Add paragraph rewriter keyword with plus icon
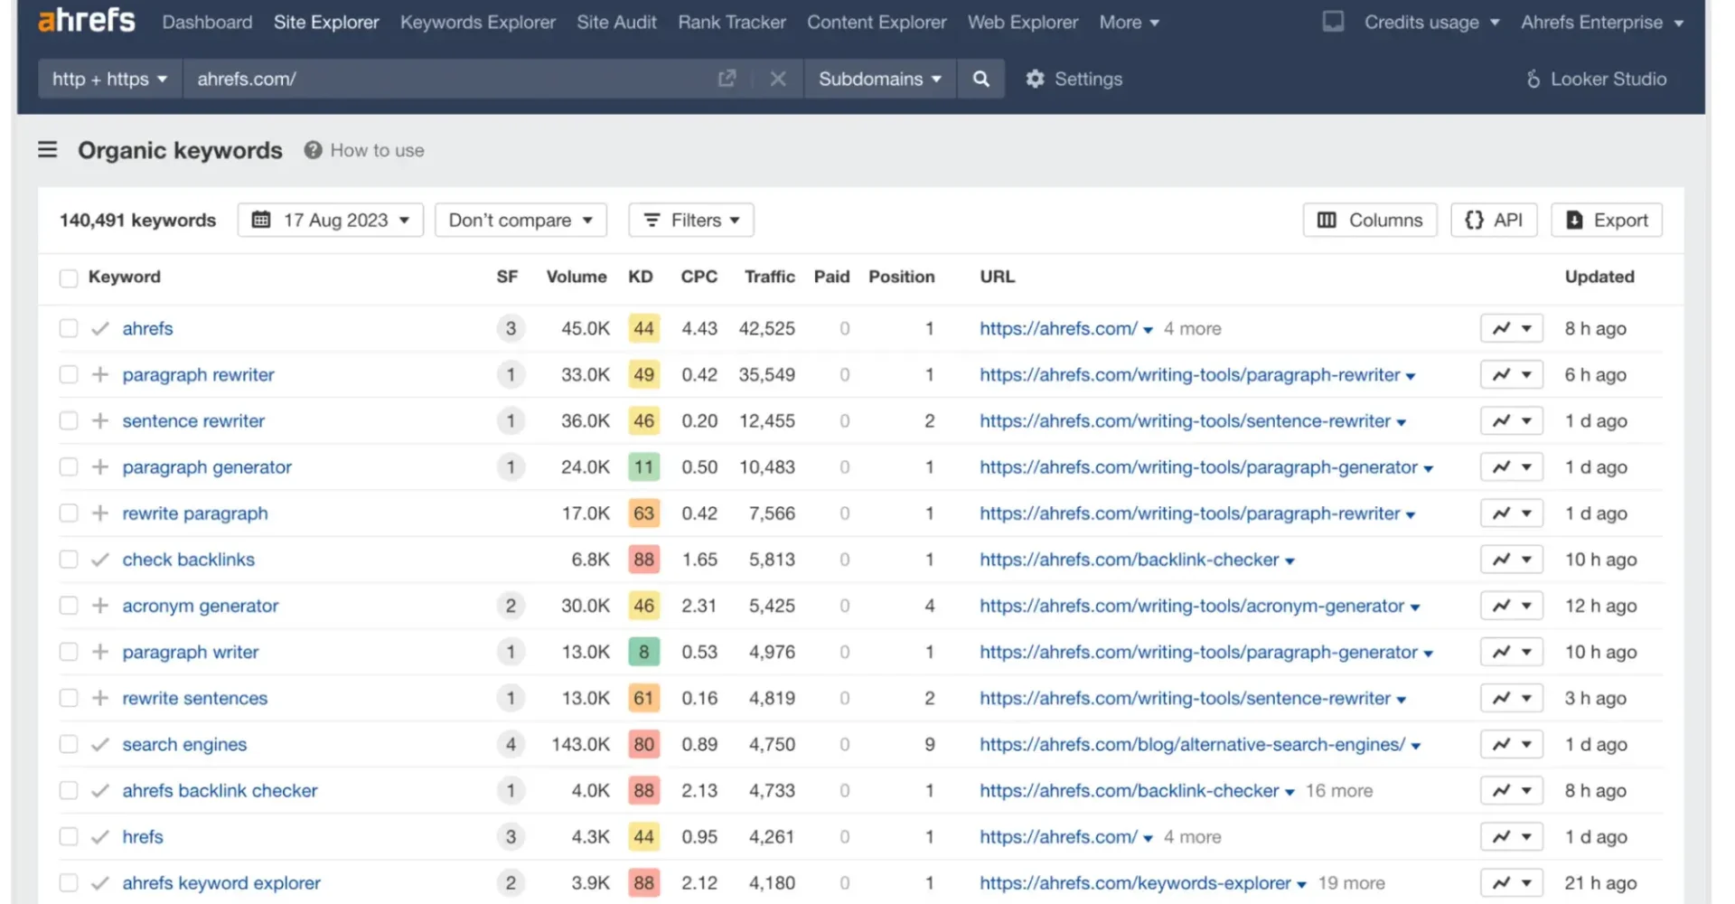 [x=100, y=374]
